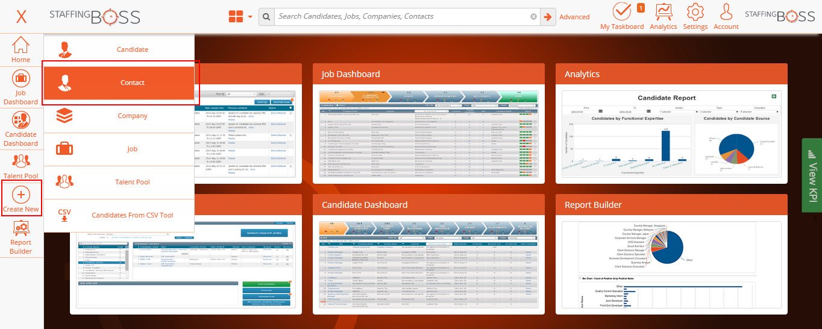
Task: Click the Staffing Boss logo at top left
Action: pyautogui.click(x=95, y=16)
